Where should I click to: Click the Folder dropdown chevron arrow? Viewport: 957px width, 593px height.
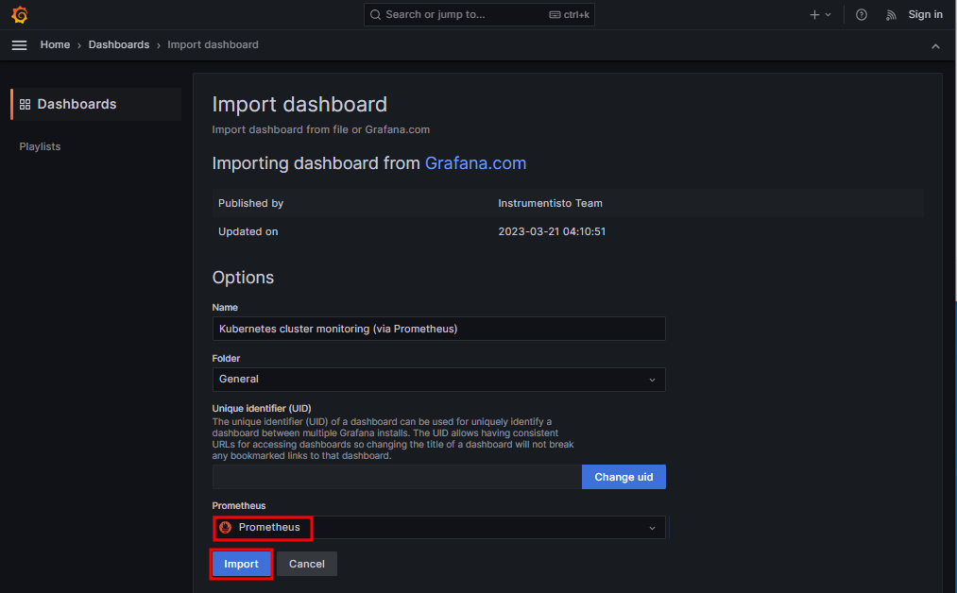[653, 381]
